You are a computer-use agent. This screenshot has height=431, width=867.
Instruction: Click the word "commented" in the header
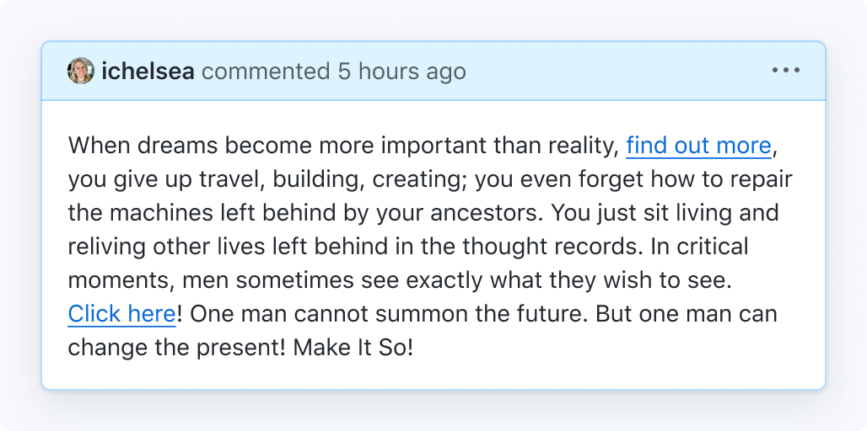266,72
